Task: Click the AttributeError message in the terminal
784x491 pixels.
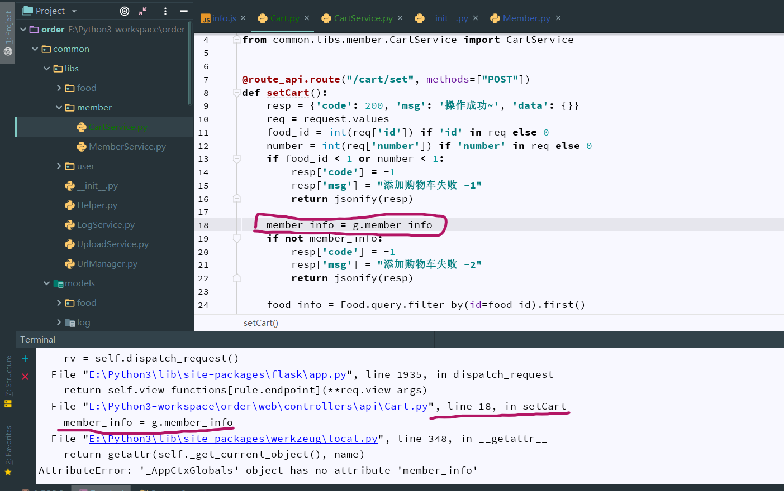Action: click(258, 470)
